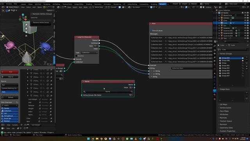
Task: Toggle the List filter
Action: (x=10, y=113)
